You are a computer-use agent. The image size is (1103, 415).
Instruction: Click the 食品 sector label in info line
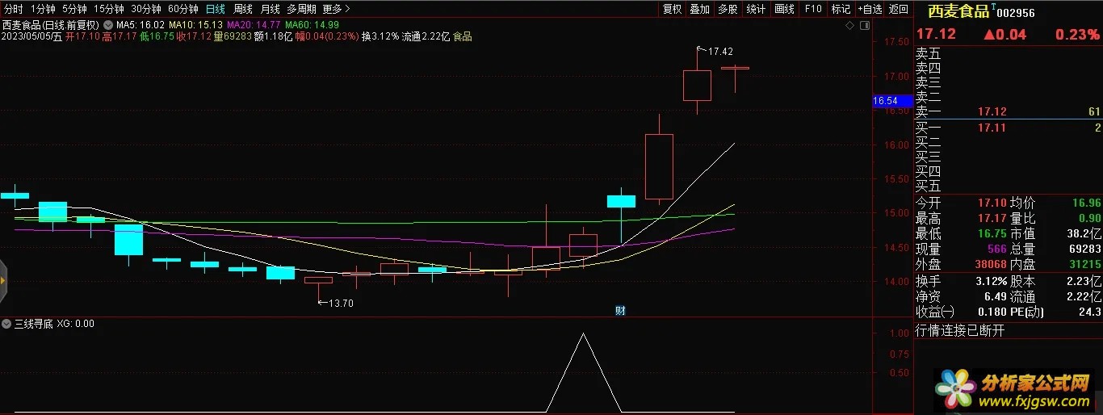463,36
